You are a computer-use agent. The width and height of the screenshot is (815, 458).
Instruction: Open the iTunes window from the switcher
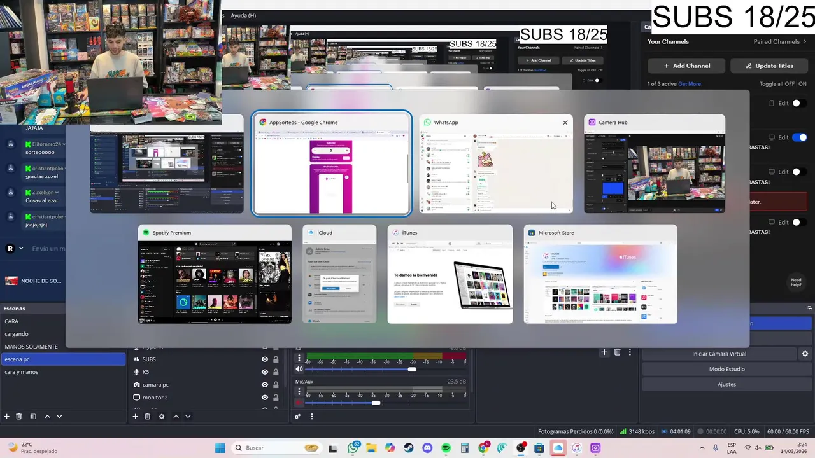(x=450, y=274)
